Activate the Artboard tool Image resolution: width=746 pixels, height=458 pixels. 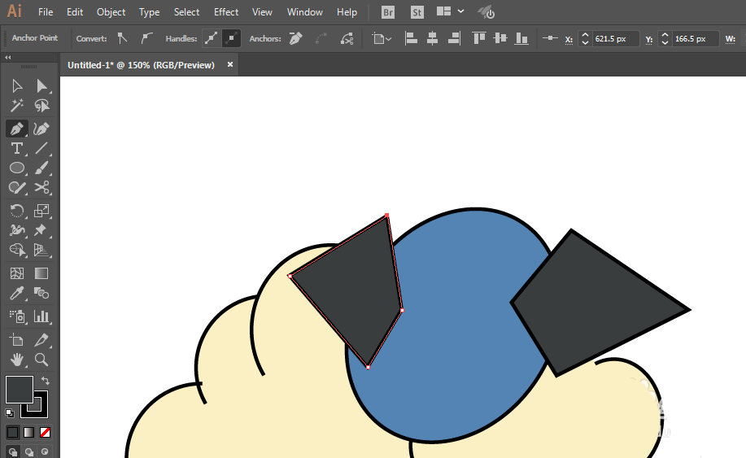tap(16, 340)
